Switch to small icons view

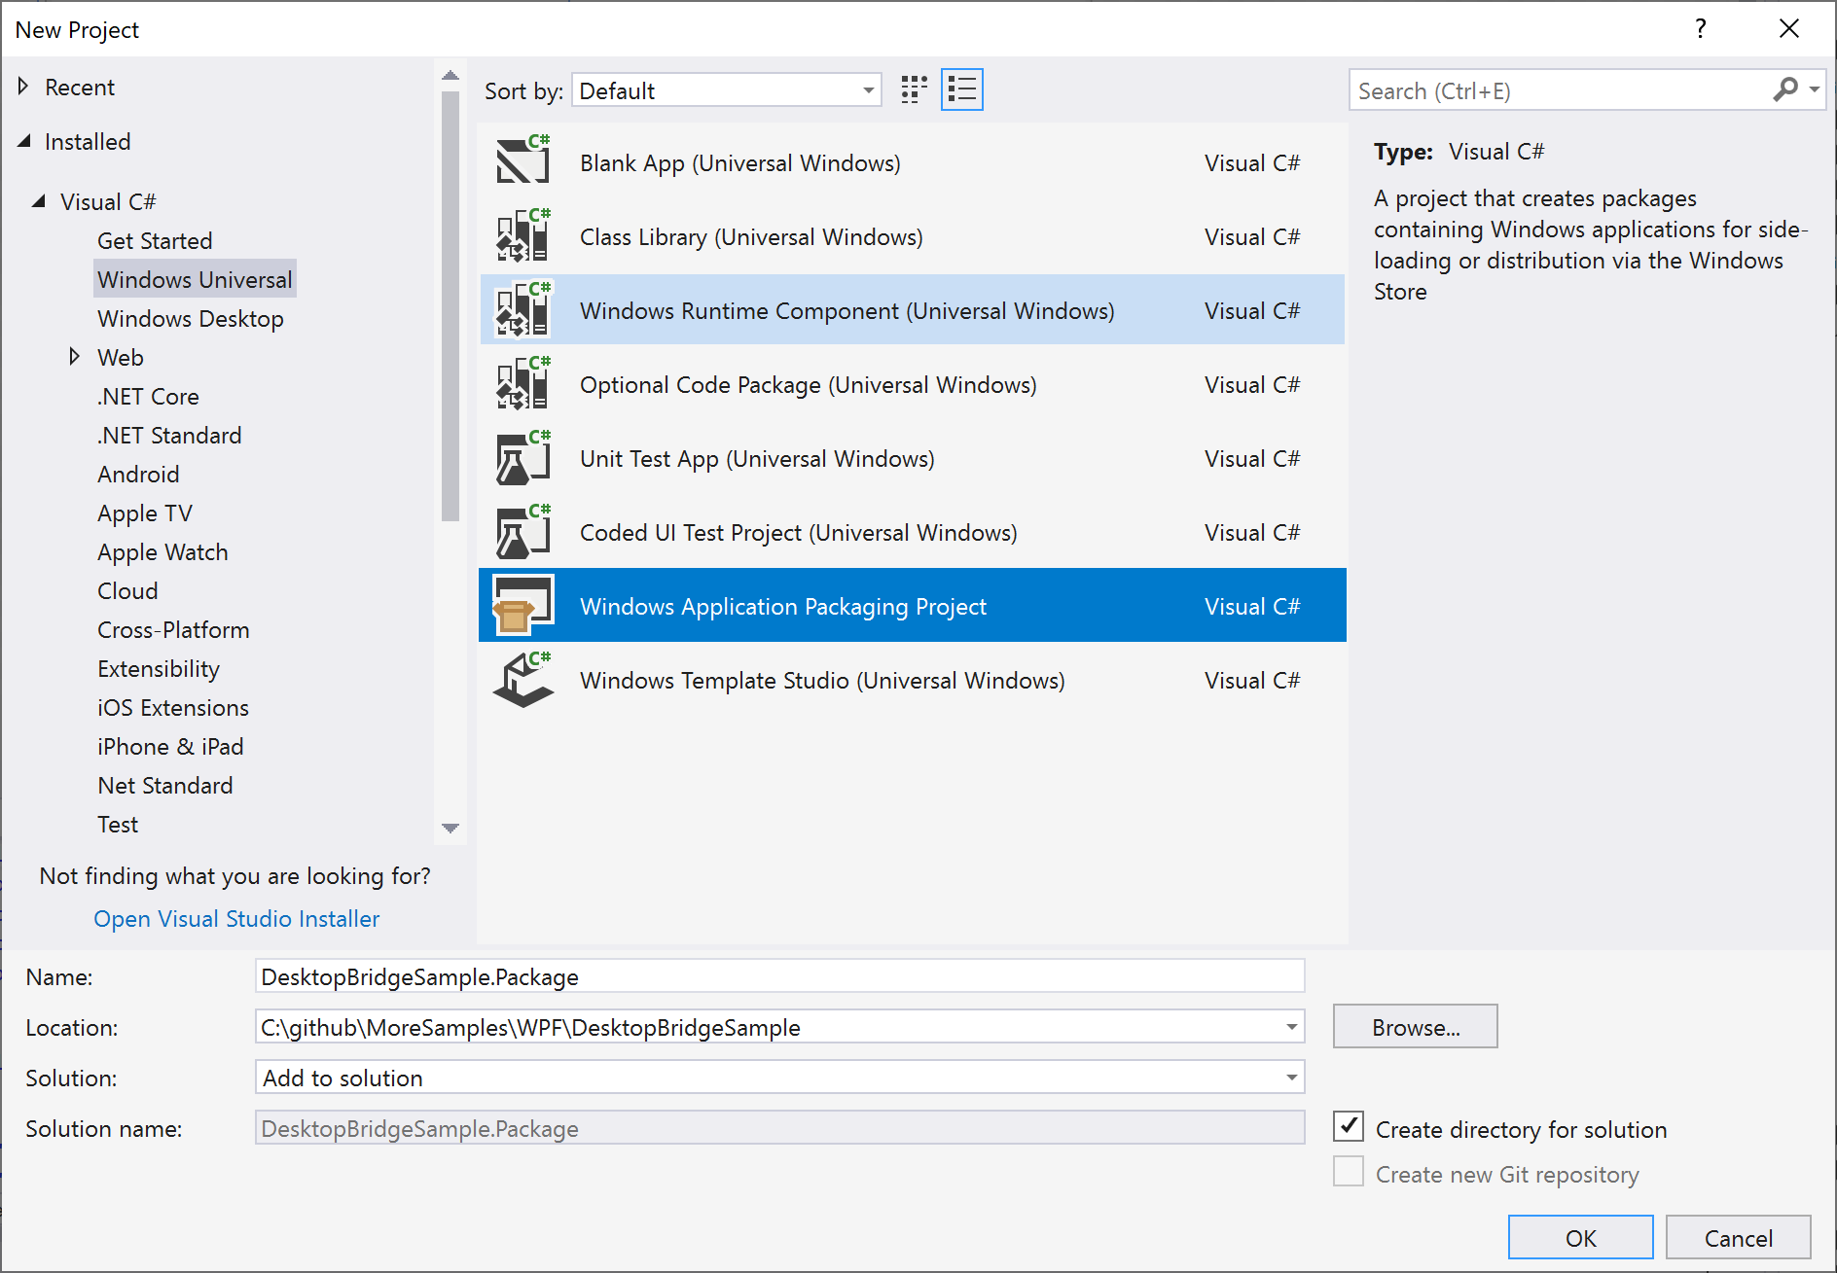(x=914, y=90)
